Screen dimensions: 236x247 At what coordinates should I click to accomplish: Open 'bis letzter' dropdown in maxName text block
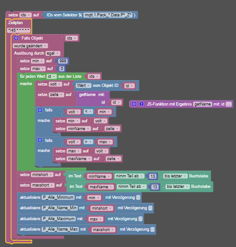pos(178,187)
